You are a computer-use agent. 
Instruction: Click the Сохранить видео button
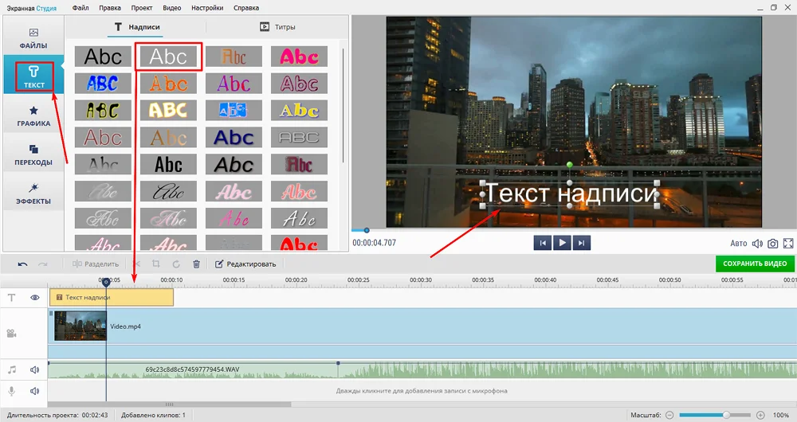click(x=755, y=264)
